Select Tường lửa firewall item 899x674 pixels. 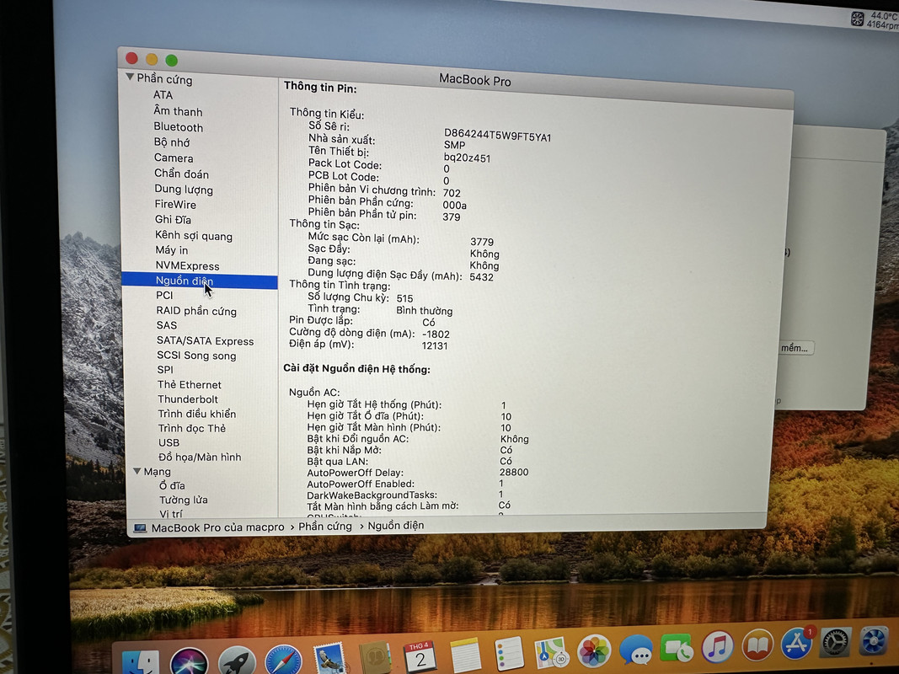tap(184, 500)
